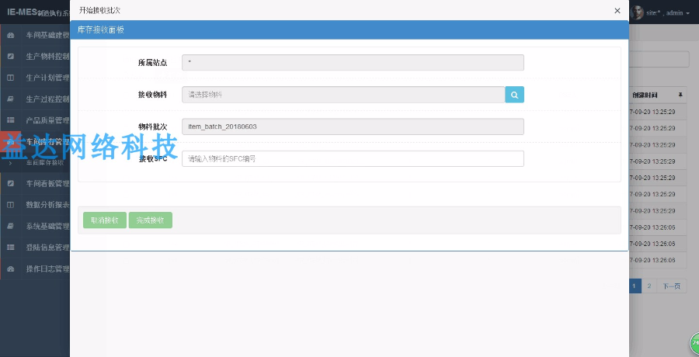Click the 接收物料 请选择物料 field
699x357 pixels.
[343, 95]
